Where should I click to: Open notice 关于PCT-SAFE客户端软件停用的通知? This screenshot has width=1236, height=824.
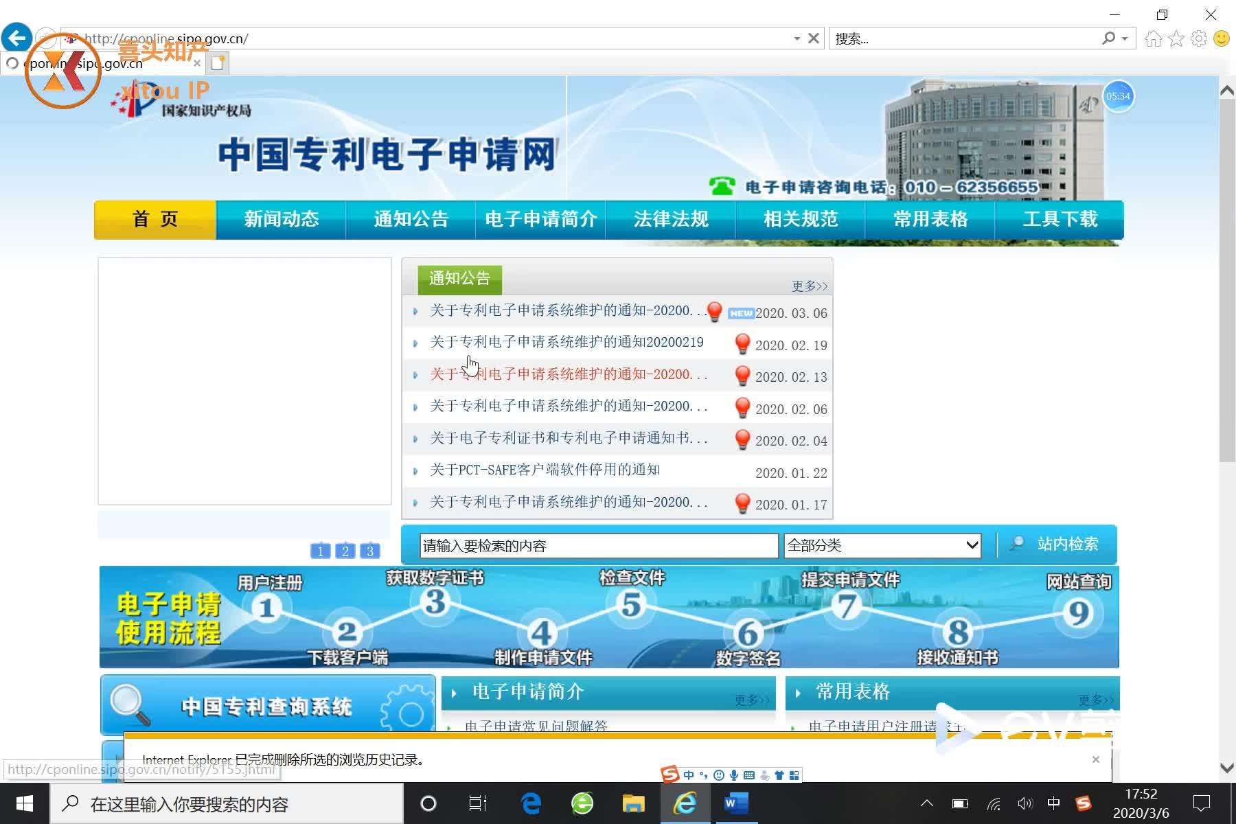point(545,470)
